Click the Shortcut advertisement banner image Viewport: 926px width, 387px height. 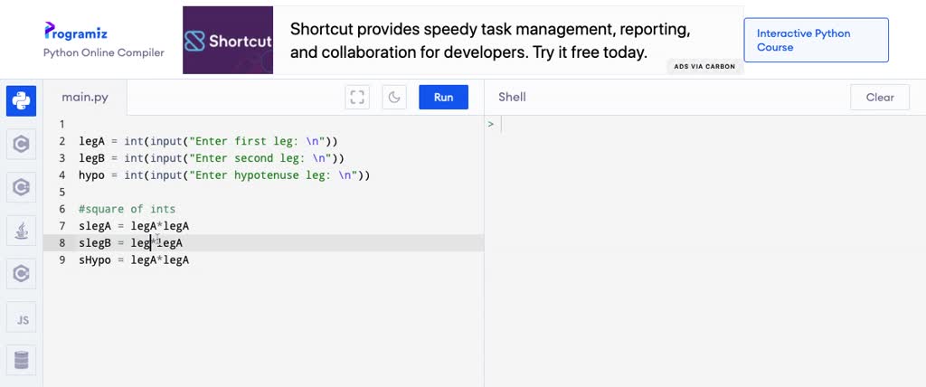[x=228, y=40]
